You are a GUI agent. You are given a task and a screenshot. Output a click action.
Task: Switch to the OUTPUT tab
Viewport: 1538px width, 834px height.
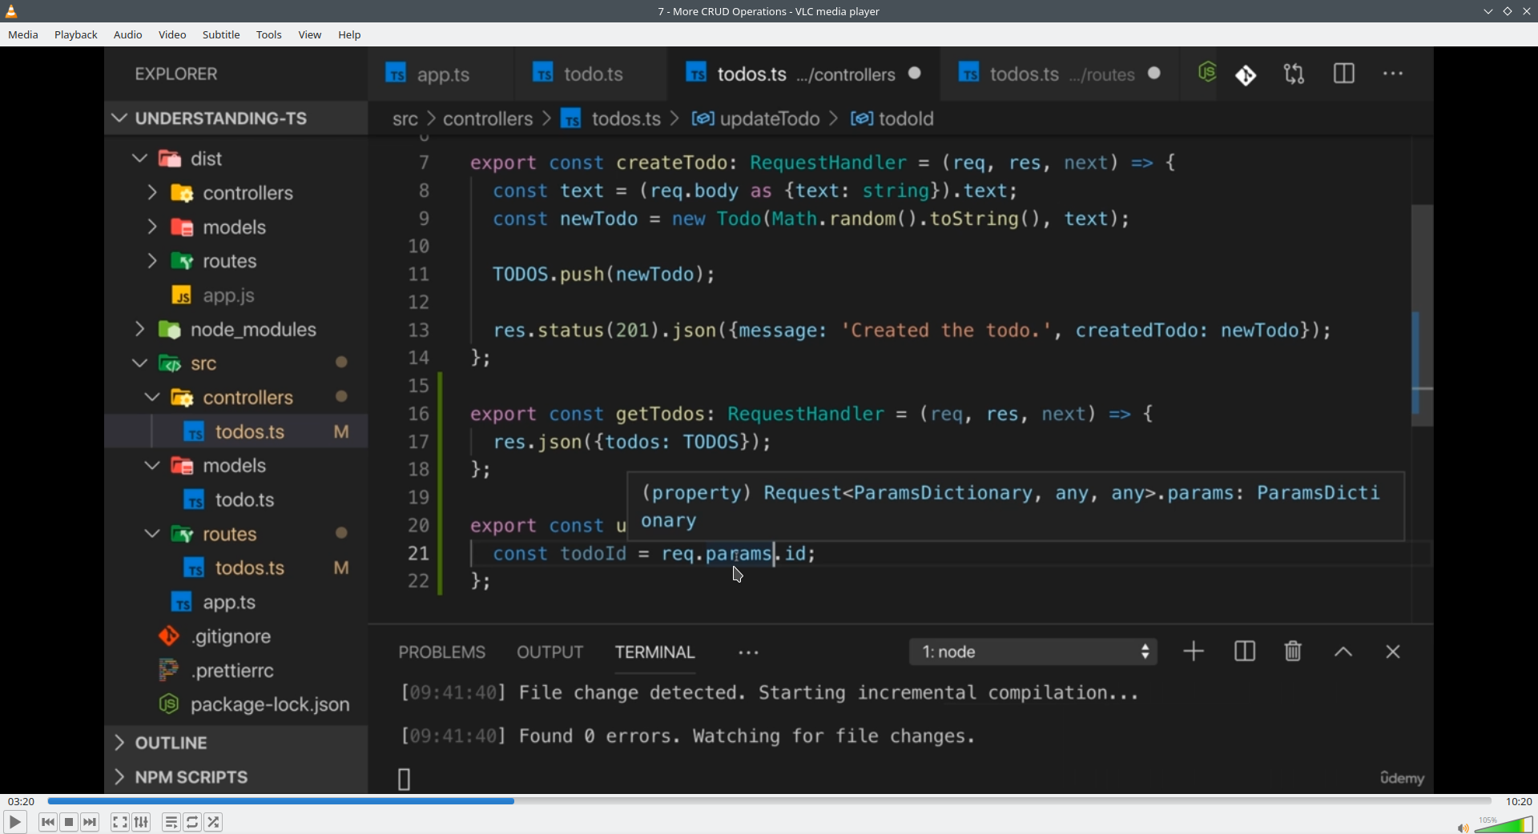(550, 652)
